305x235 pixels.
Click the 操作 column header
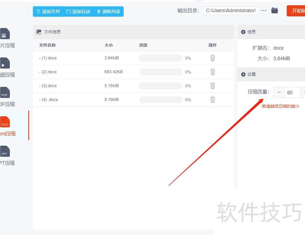[212, 45]
